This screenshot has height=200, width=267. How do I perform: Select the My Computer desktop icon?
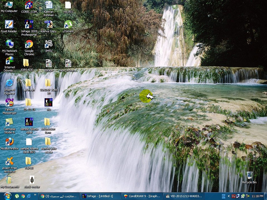point(9,7)
